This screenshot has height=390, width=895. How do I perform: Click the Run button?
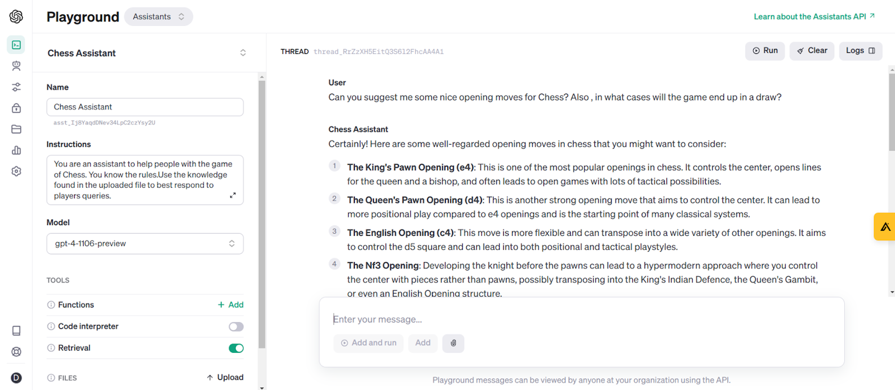pos(765,51)
